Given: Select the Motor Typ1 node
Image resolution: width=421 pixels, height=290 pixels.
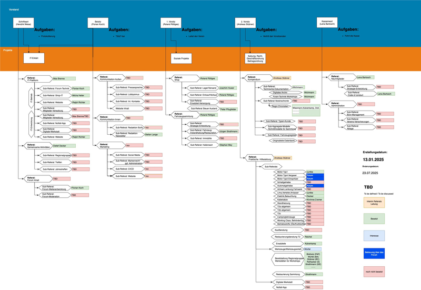Looking at the screenshot, I should click(290, 172).
